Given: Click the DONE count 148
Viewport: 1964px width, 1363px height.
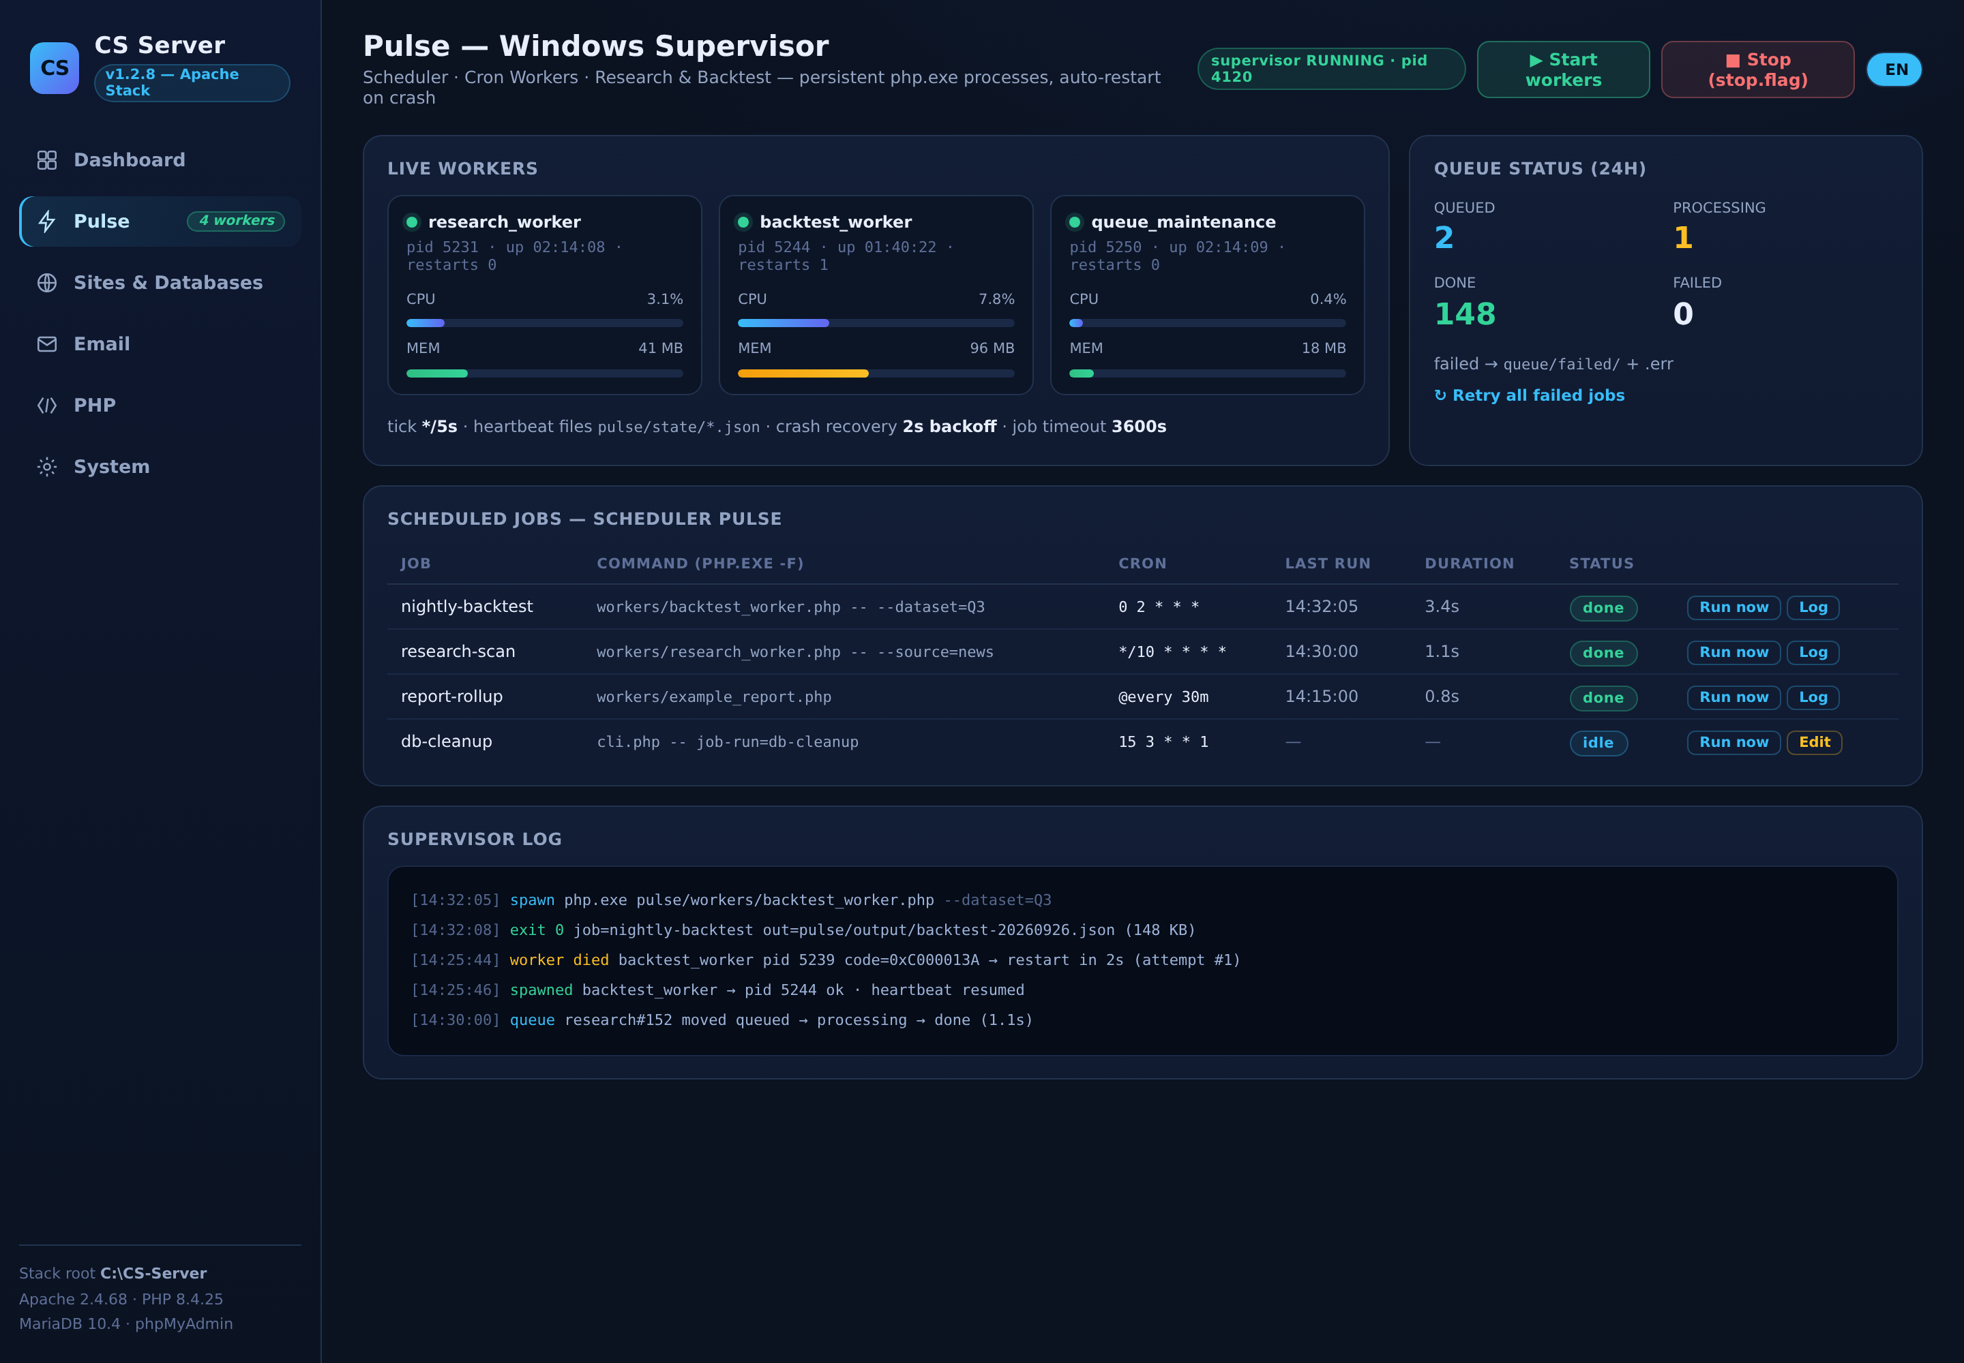Looking at the screenshot, I should click(1465, 314).
